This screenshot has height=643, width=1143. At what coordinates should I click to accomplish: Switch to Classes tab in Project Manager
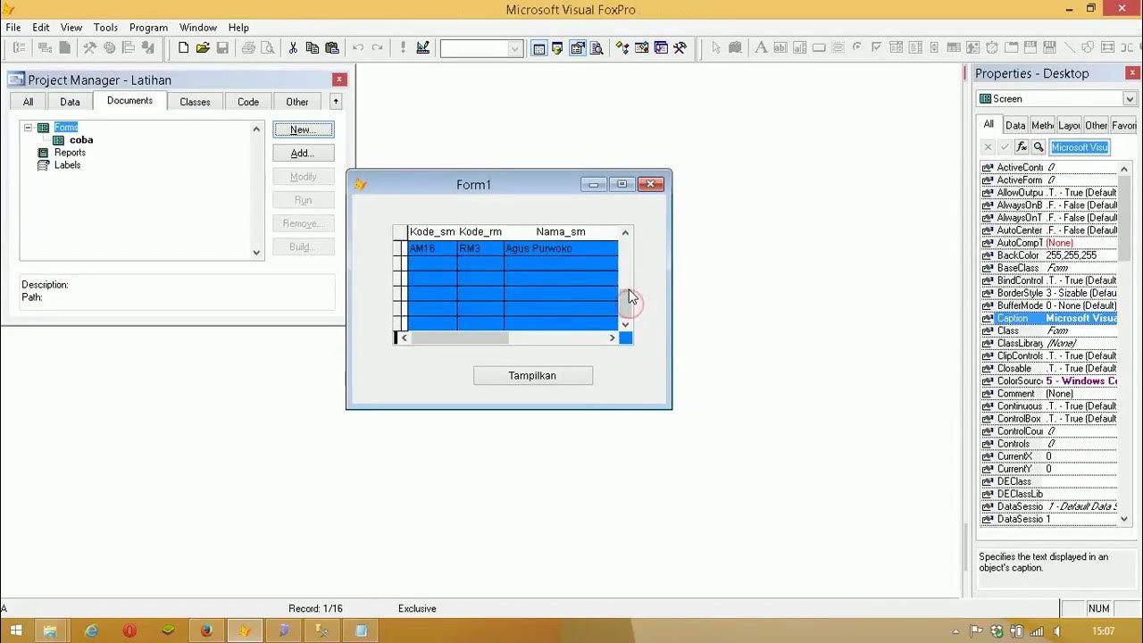tap(195, 102)
